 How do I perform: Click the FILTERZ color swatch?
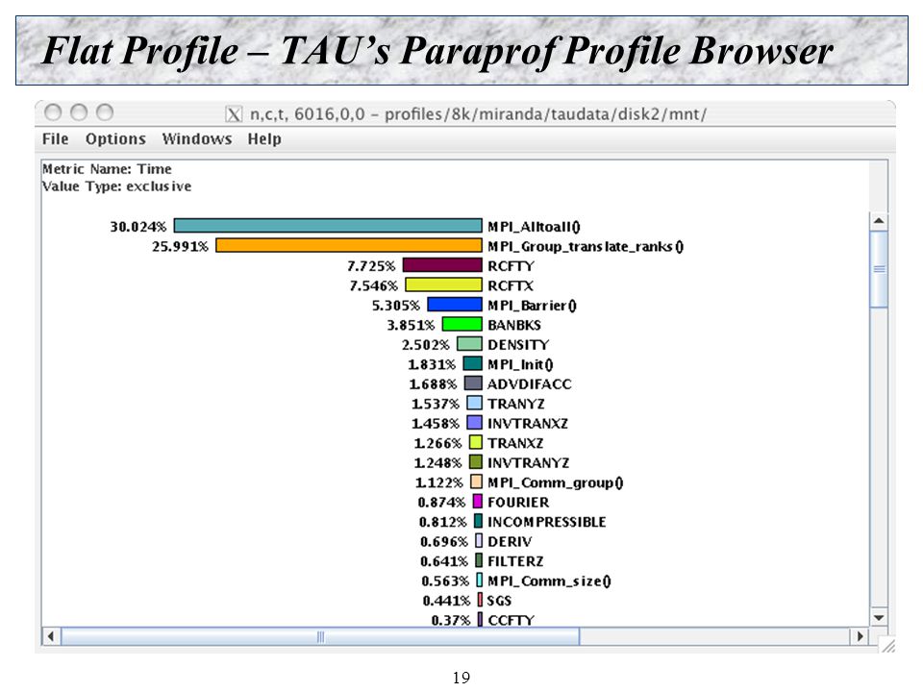[479, 560]
